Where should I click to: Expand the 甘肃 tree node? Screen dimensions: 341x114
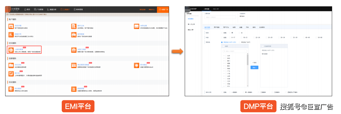click(x=224, y=79)
